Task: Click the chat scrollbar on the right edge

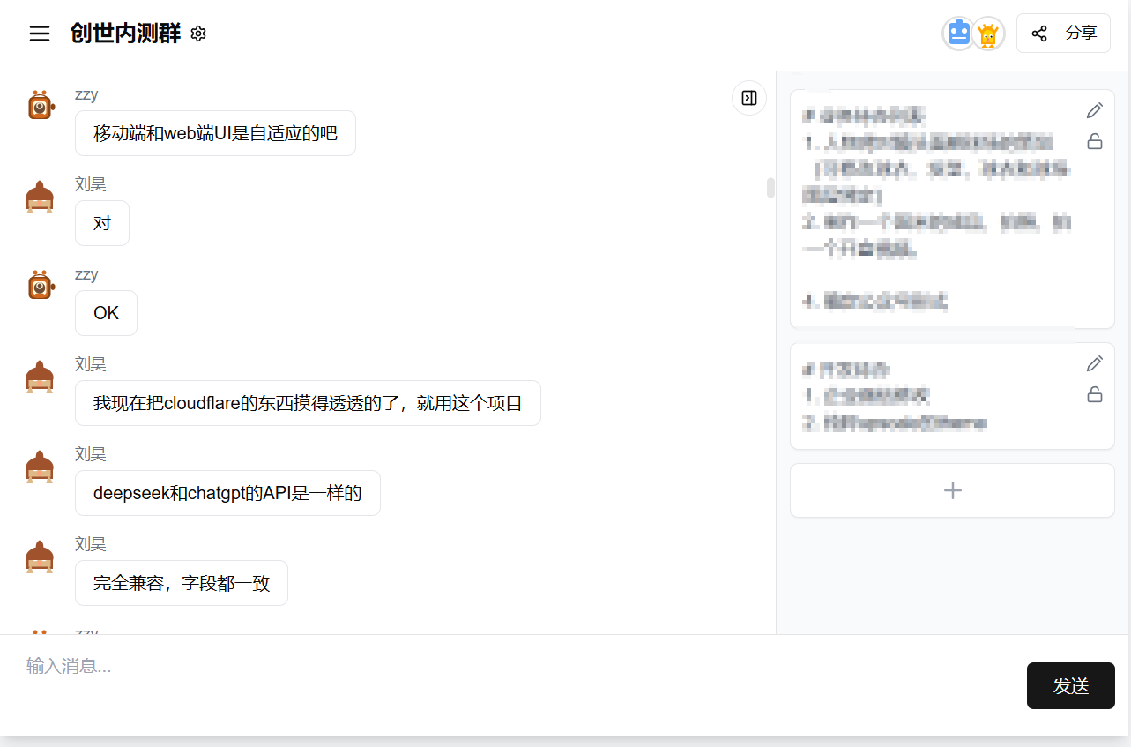Action: pyautogui.click(x=768, y=187)
